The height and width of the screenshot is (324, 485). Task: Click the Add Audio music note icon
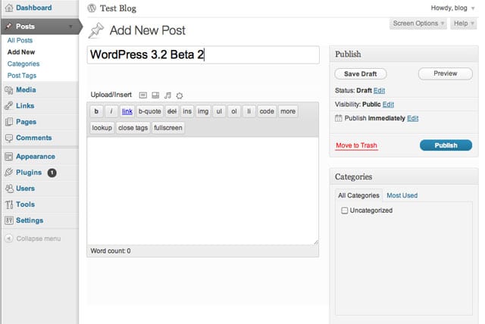(x=167, y=95)
